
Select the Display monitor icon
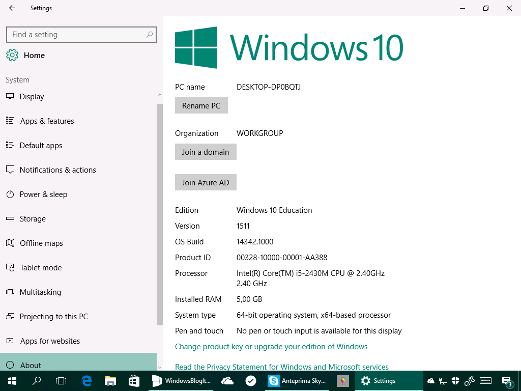point(10,96)
